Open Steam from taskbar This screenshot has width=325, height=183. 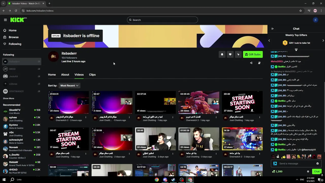[173, 180]
